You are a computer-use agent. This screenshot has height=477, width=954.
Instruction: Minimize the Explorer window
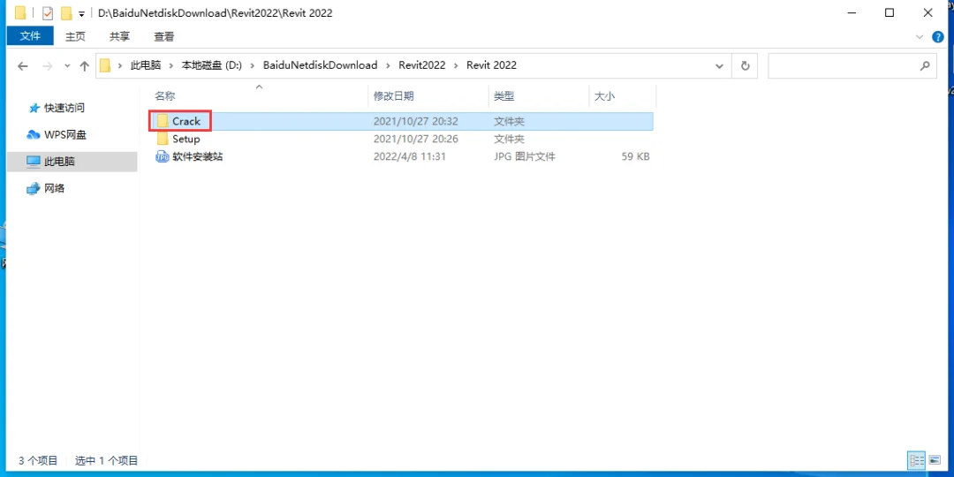(x=852, y=12)
